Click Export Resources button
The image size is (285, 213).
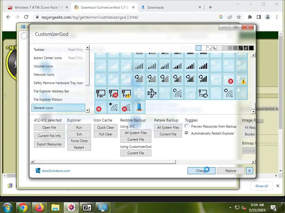[49, 144]
